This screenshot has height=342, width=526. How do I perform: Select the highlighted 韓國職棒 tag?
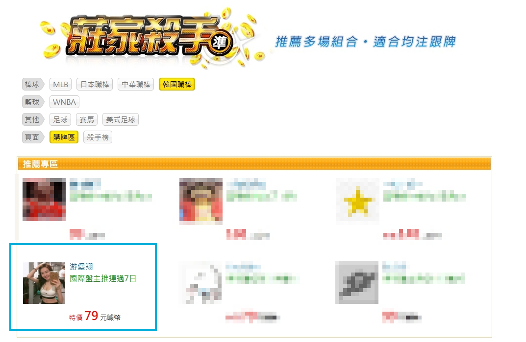tap(177, 85)
